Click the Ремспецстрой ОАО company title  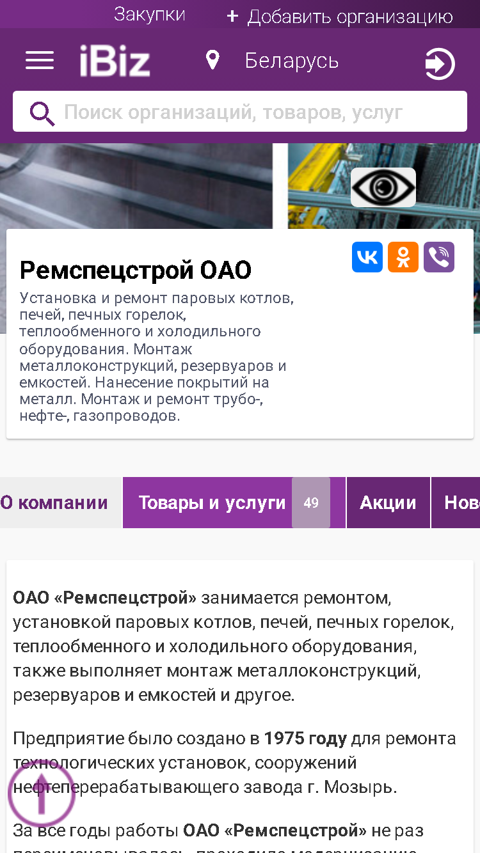136,270
